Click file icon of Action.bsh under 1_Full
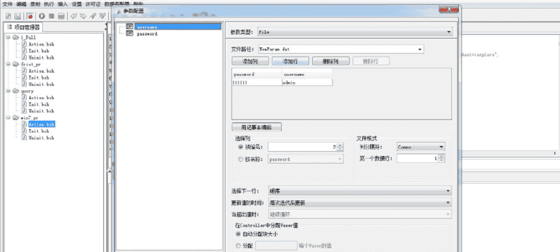560x252 pixels. [x=24, y=44]
